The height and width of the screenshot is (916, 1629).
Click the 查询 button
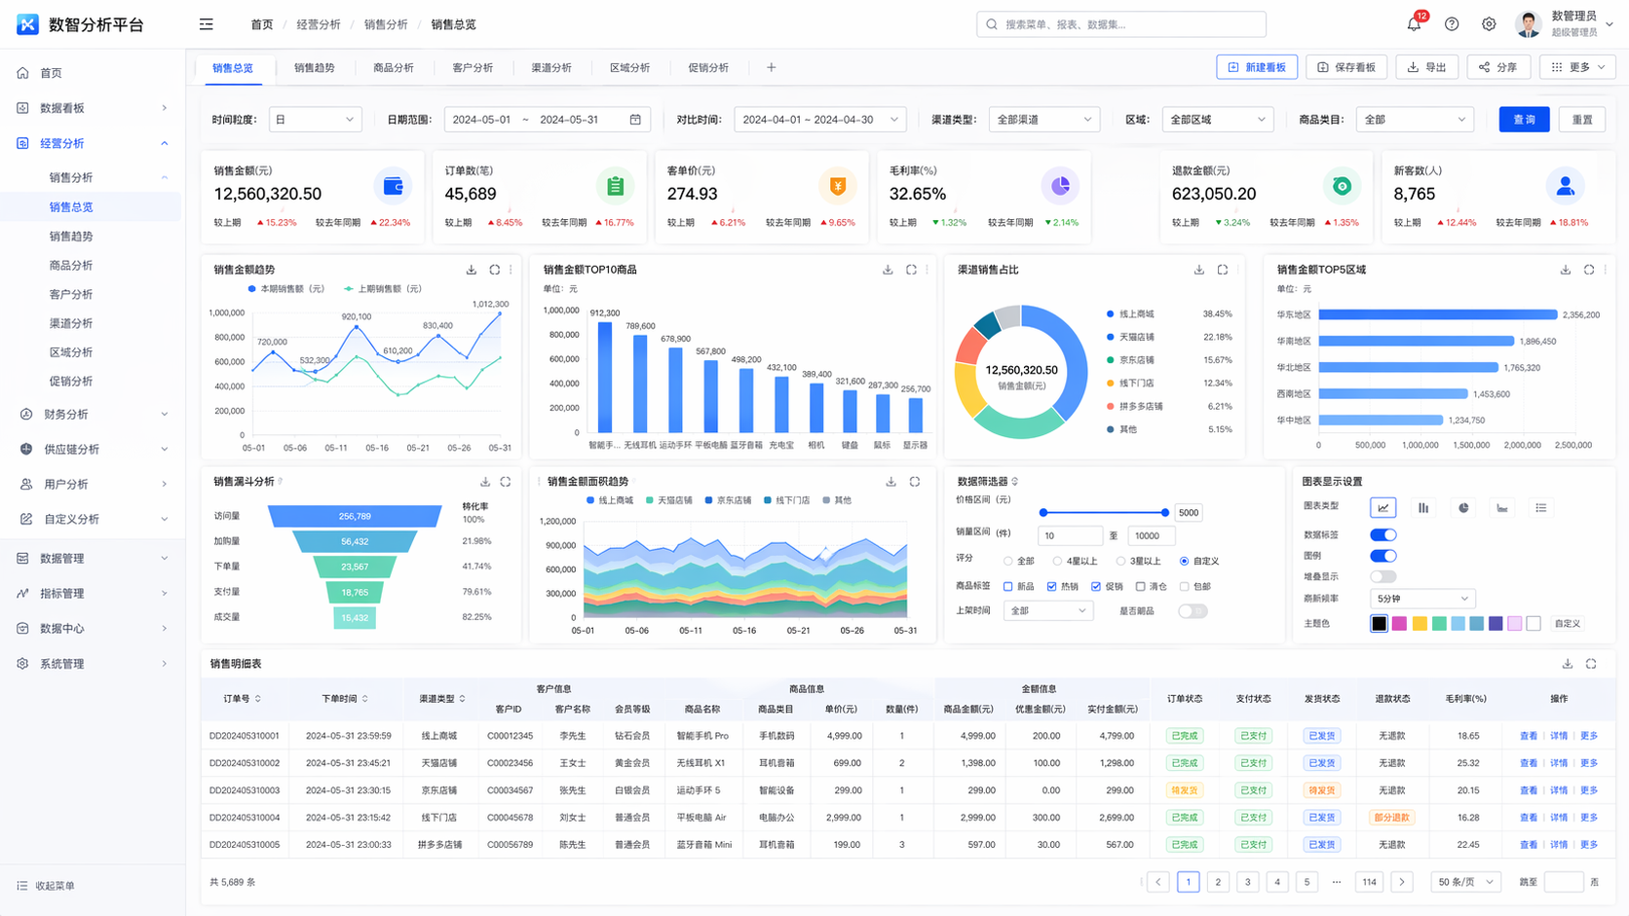1524,120
